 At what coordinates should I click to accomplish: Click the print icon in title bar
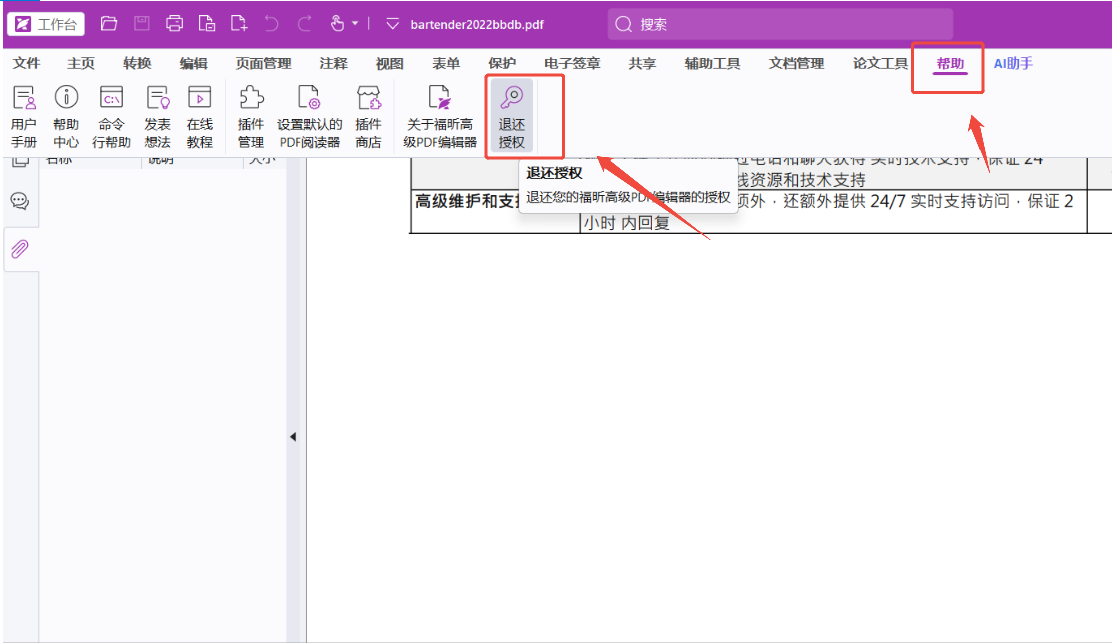(x=174, y=23)
